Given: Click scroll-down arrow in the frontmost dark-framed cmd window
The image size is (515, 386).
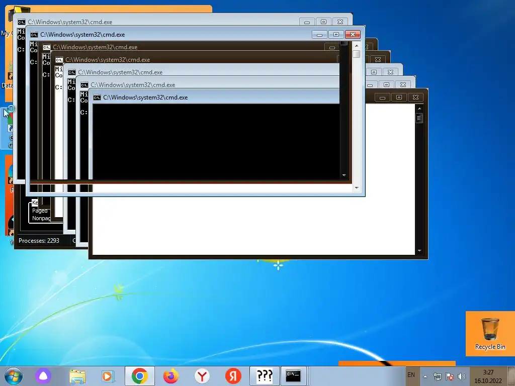Looking at the screenshot, I should [x=419, y=251].
